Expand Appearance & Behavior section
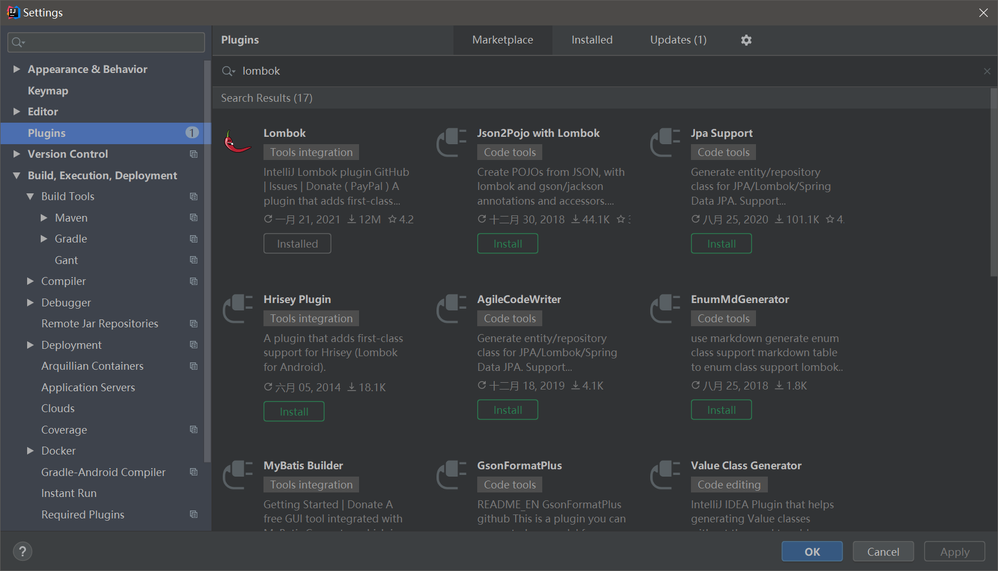This screenshot has height=571, width=998. click(16, 69)
